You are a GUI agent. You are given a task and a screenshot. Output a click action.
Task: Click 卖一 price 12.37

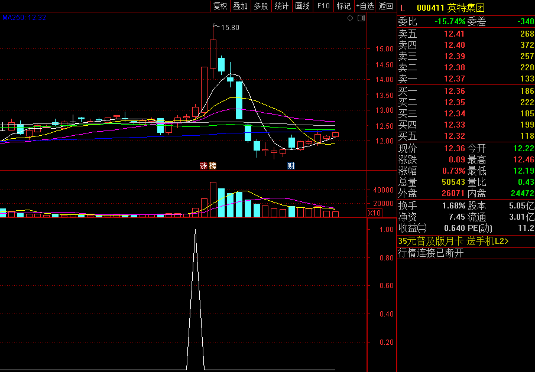[x=454, y=79]
